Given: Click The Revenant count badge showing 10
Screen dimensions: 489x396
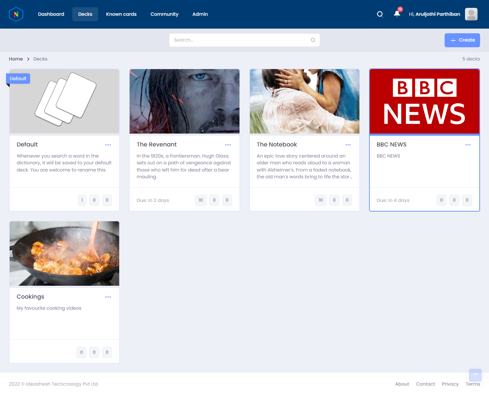Looking at the screenshot, I should [x=201, y=200].
